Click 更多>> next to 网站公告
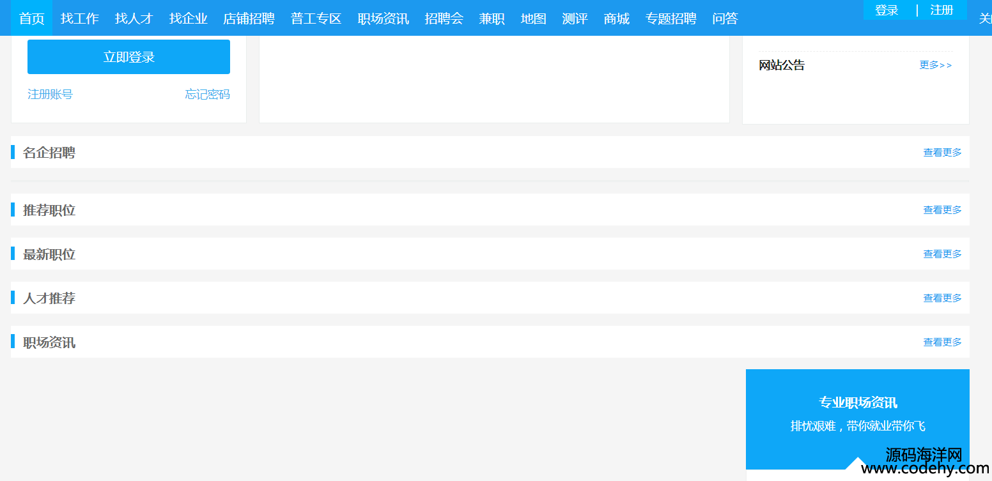The height and width of the screenshot is (481, 992). tap(936, 65)
